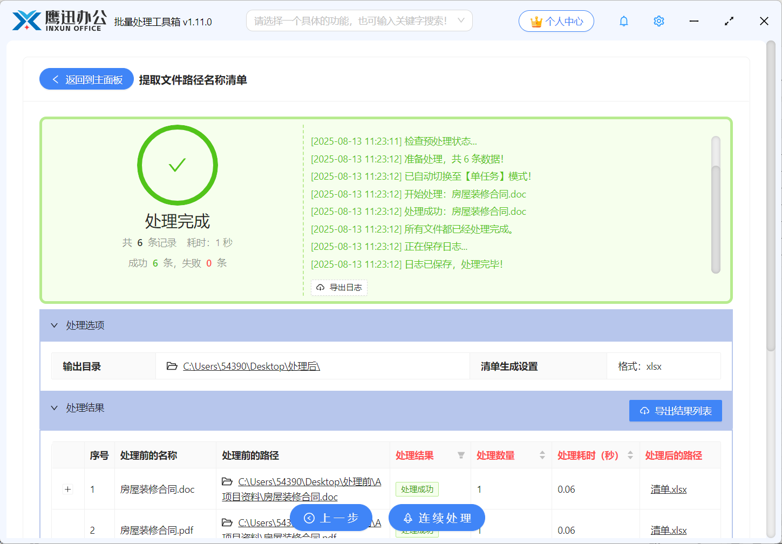This screenshot has height=544, width=782.
Task: Open settings via the gear icon
Action: click(x=658, y=22)
